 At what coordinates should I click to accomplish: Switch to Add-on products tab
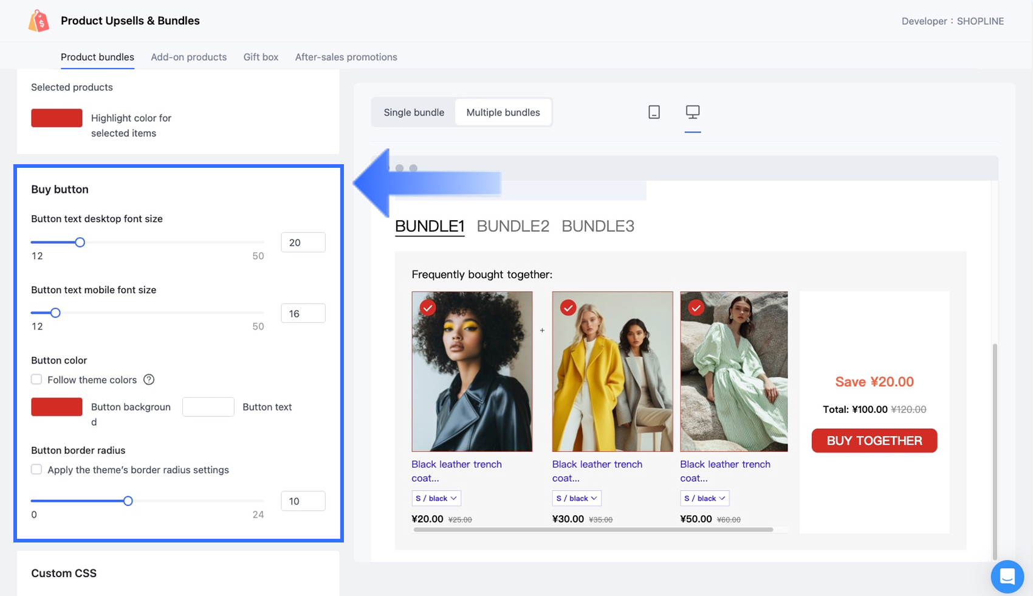(x=189, y=57)
